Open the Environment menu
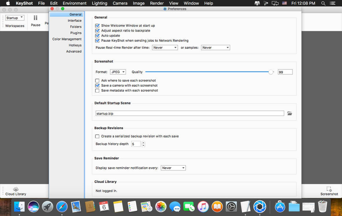 [74, 3]
